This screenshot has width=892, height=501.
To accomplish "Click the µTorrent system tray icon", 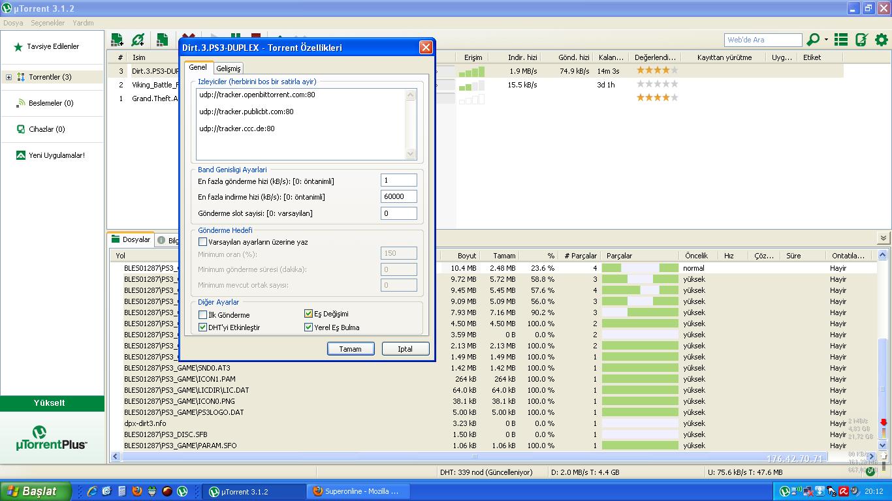I will (x=786, y=491).
